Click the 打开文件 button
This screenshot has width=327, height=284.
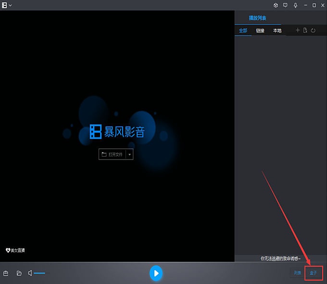point(112,154)
